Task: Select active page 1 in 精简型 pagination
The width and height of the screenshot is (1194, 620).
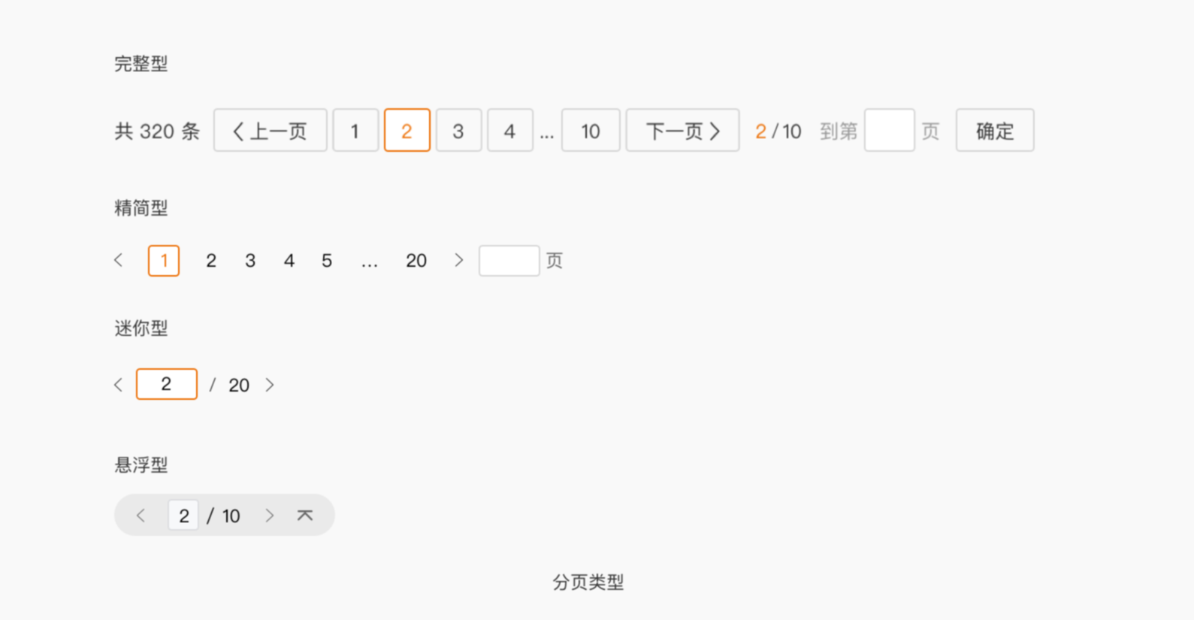Action: click(x=164, y=261)
